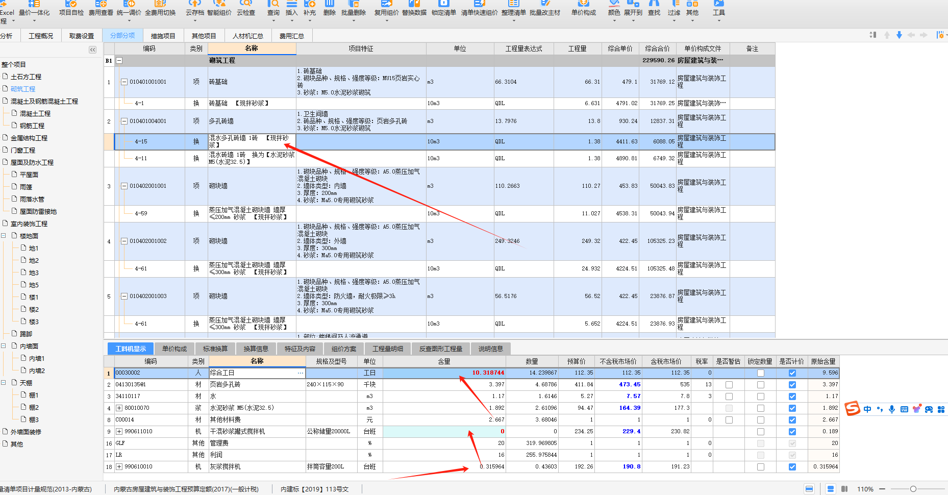Image resolution: width=948 pixels, height=495 pixels.
Task: Select the 10.318744 含量 cell
Action: [444, 373]
